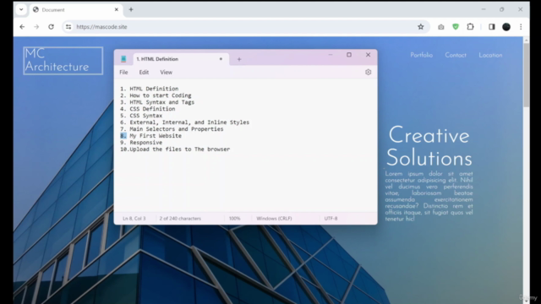Viewport: 541px width, 304px height.
Task: Open Notepad Edit menu
Action: pos(144,73)
